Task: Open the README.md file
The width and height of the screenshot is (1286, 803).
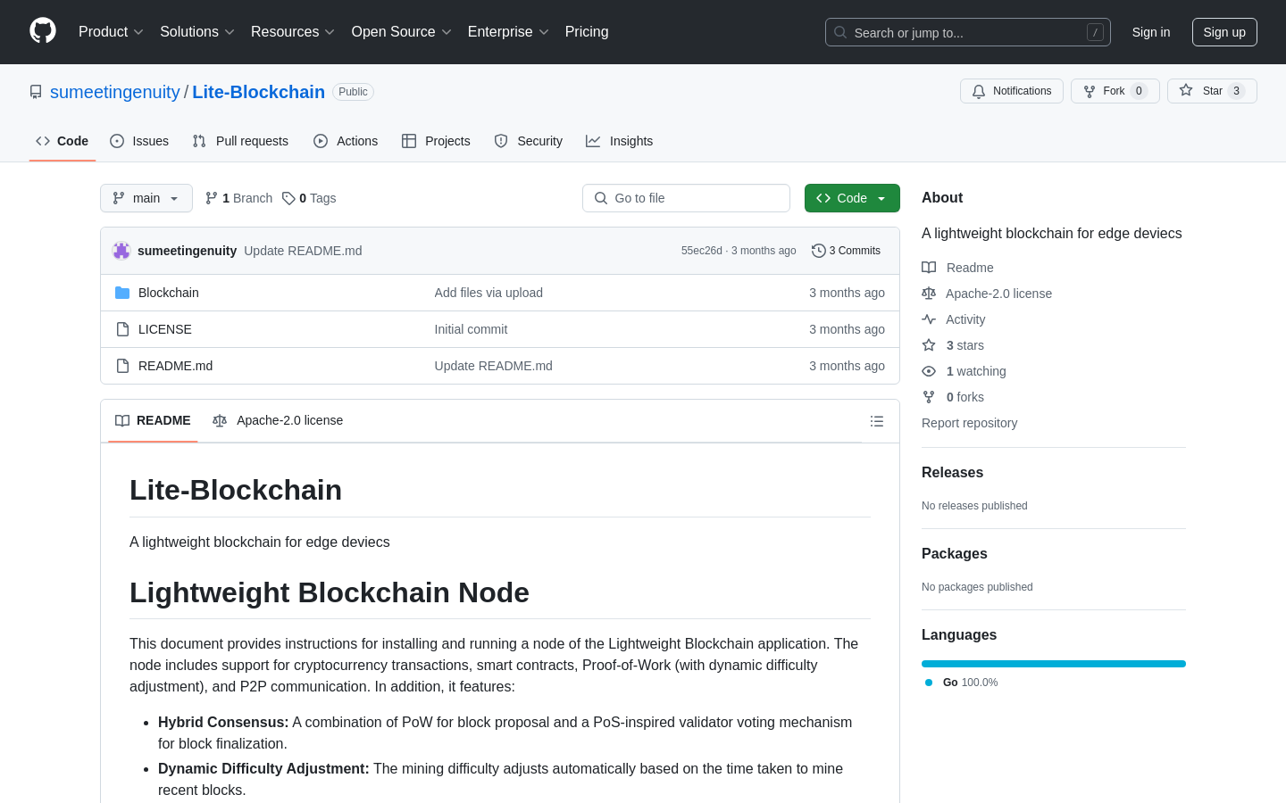Action: [x=175, y=366]
